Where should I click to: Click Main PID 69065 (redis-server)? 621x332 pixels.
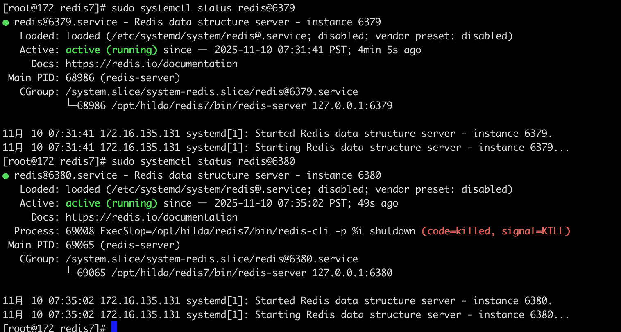[123, 245]
